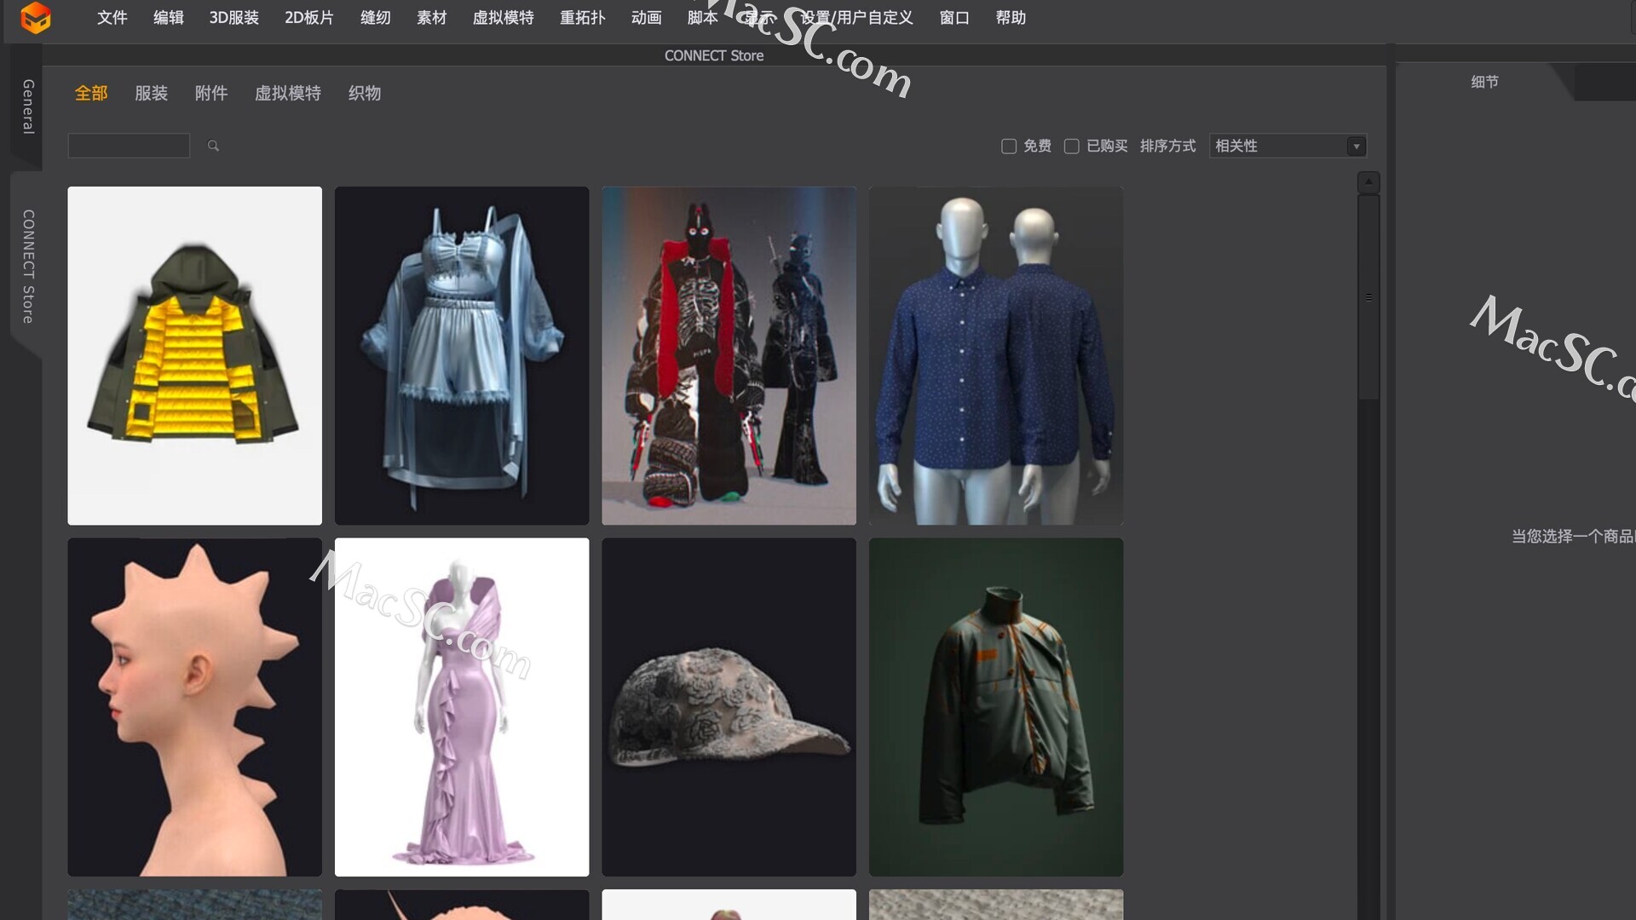Click the CLO orange logo icon
The width and height of the screenshot is (1636, 920).
(x=36, y=18)
